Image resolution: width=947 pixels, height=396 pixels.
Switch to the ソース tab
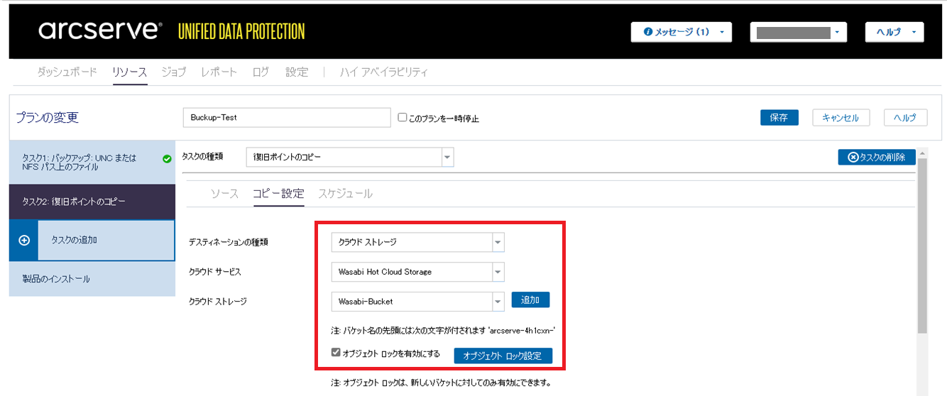pos(224,194)
